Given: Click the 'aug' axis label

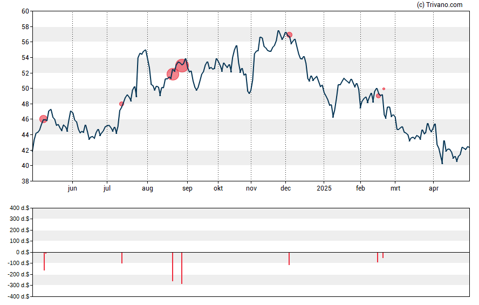Looking at the screenshot, I should click(147, 188).
